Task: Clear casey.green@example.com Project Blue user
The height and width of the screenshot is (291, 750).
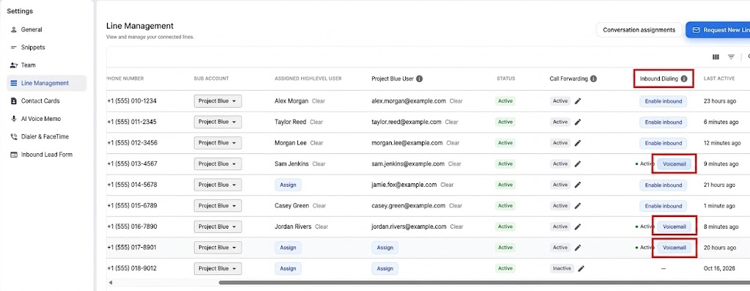Action: (x=456, y=206)
